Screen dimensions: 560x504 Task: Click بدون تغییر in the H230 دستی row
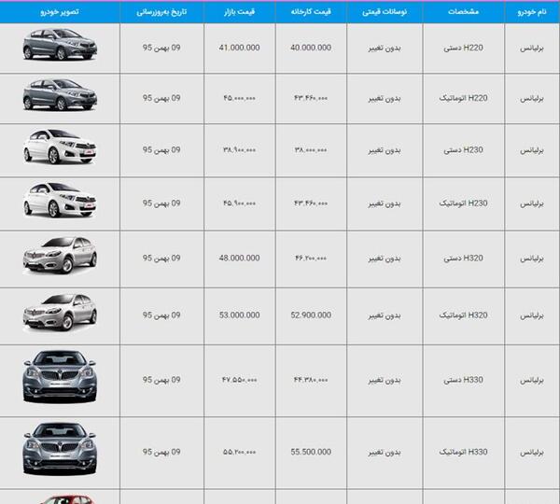[385, 150]
